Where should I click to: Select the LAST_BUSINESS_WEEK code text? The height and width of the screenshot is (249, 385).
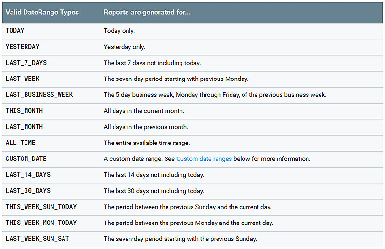(39, 95)
